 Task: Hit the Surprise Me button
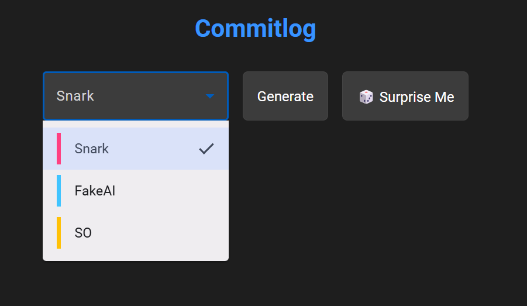pos(405,96)
